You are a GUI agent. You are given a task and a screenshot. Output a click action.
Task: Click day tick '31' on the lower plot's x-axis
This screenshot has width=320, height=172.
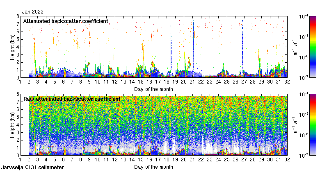click(279, 160)
